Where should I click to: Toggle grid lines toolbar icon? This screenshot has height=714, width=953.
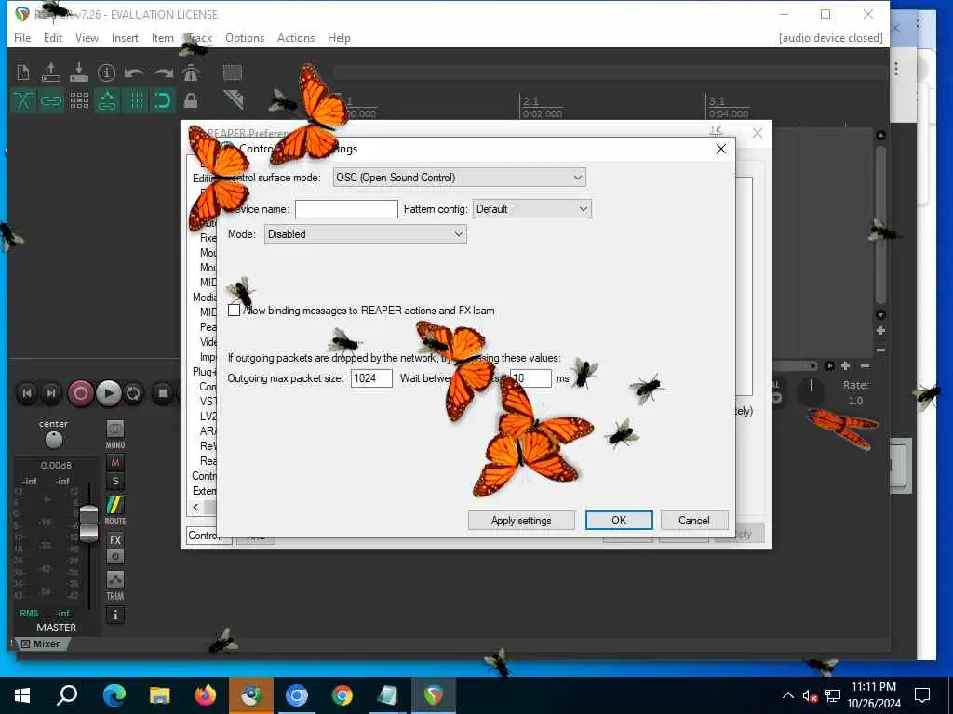pyautogui.click(x=135, y=100)
